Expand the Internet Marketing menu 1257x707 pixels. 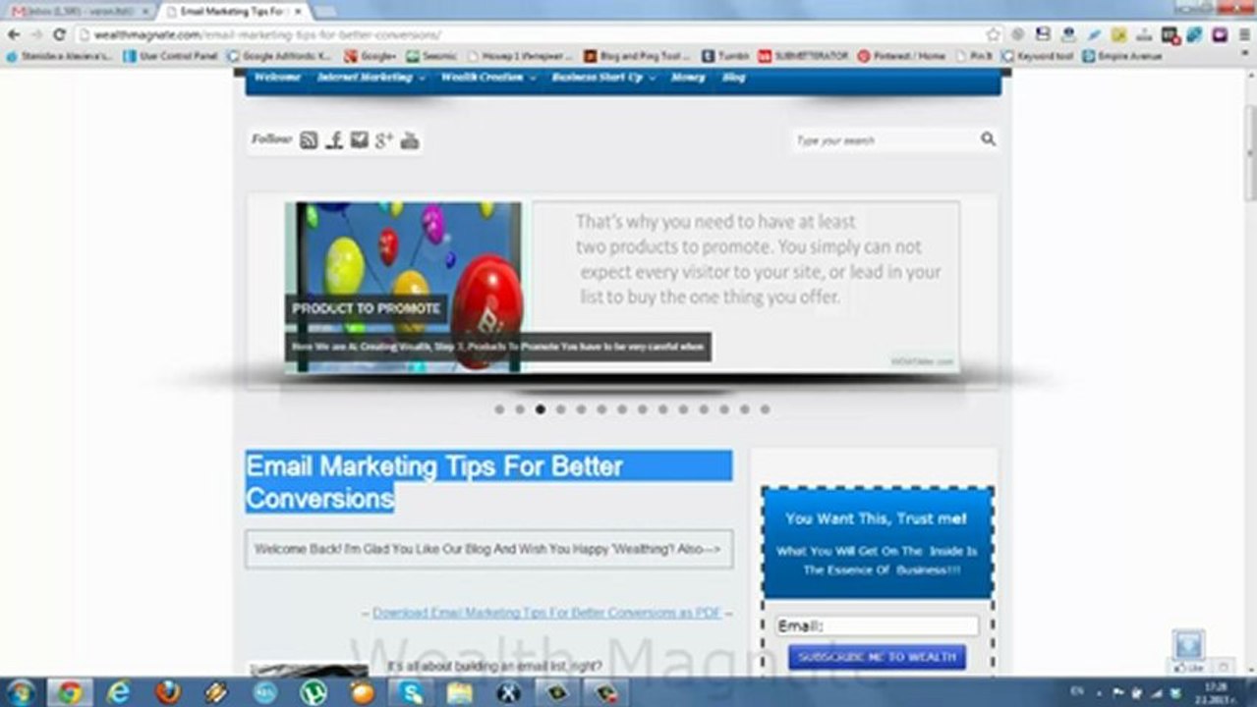(371, 78)
